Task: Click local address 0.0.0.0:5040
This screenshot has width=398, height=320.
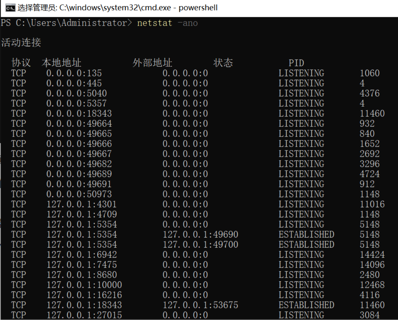Action: coord(77,93)
